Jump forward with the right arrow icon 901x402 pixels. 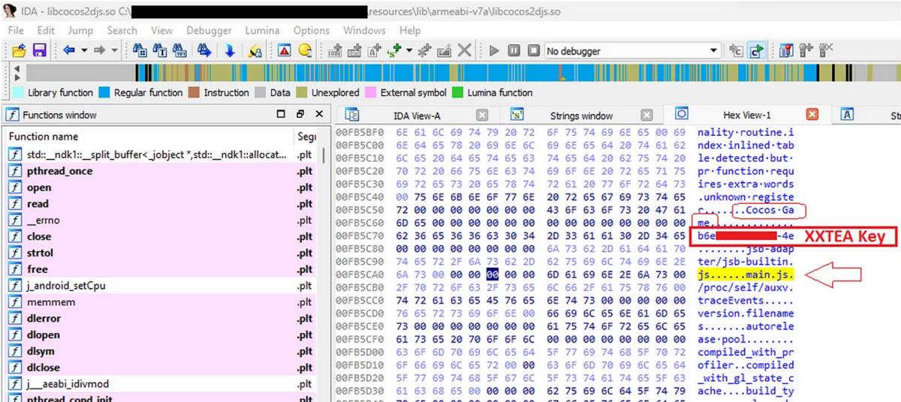click(99, 51)
